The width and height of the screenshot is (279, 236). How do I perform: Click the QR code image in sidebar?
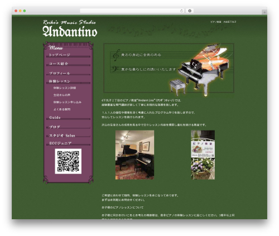pyautogui.click(x=68, y=161)
